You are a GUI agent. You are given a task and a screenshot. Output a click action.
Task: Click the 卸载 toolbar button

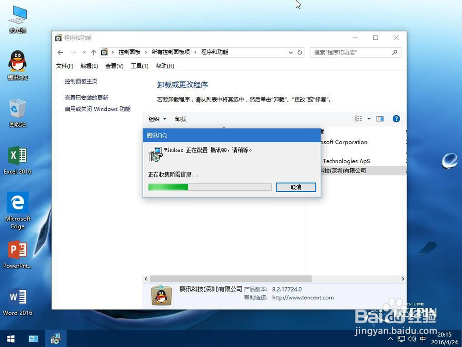coord(181,119)
